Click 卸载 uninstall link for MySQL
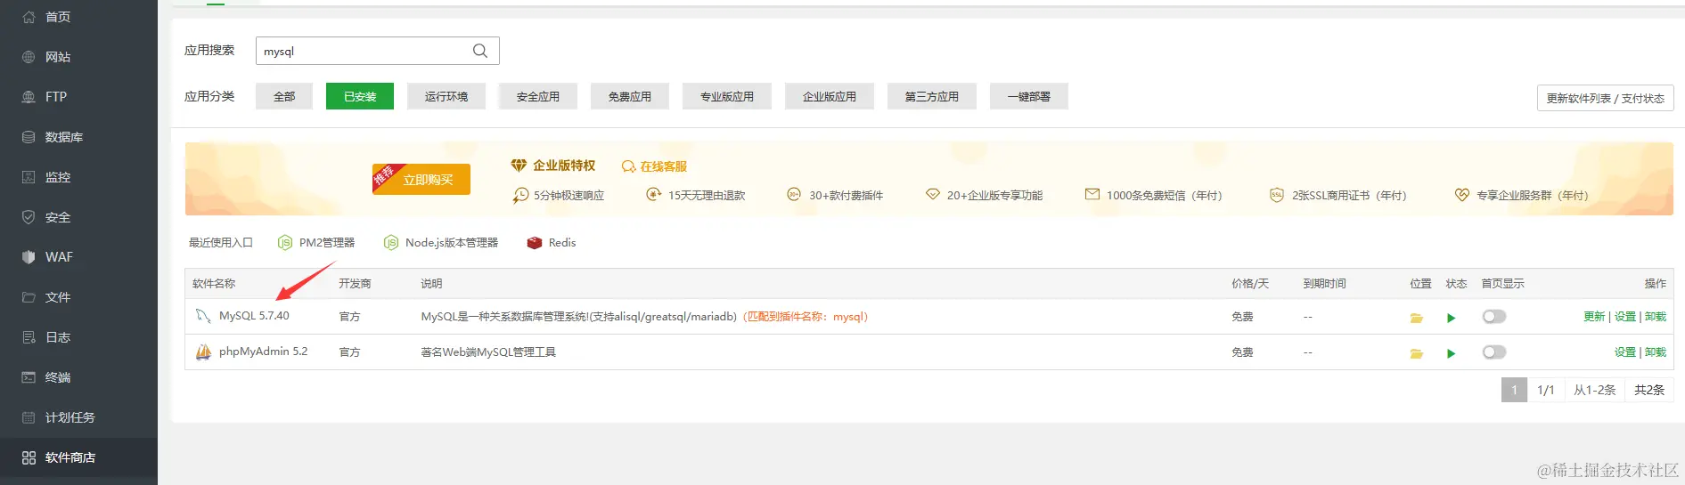 tap(1656, 317)
